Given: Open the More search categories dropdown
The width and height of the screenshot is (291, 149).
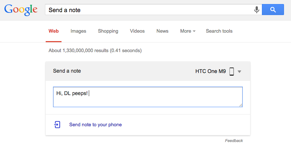Looking at the screenshot, I should tap(188, 31).
